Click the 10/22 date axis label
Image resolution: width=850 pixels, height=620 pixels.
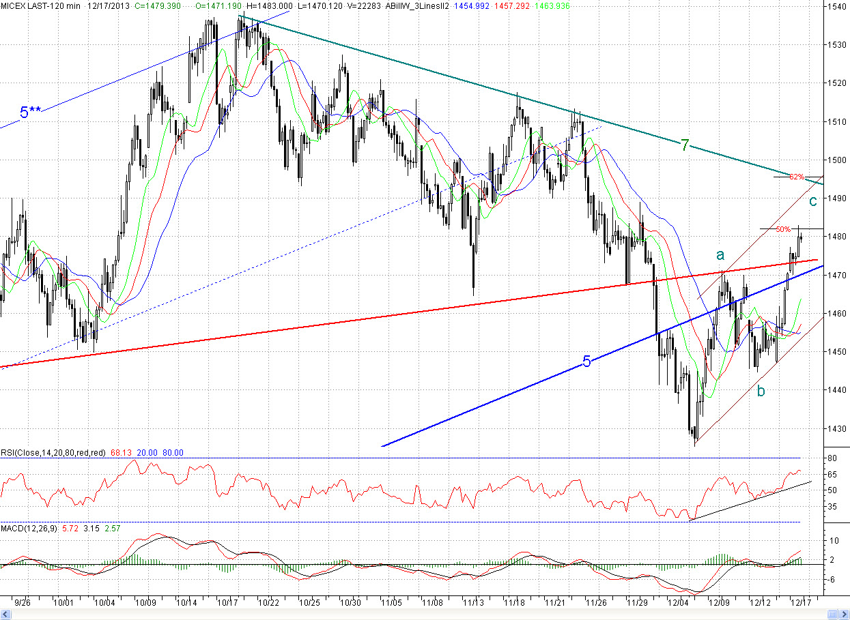pos(269,603)
